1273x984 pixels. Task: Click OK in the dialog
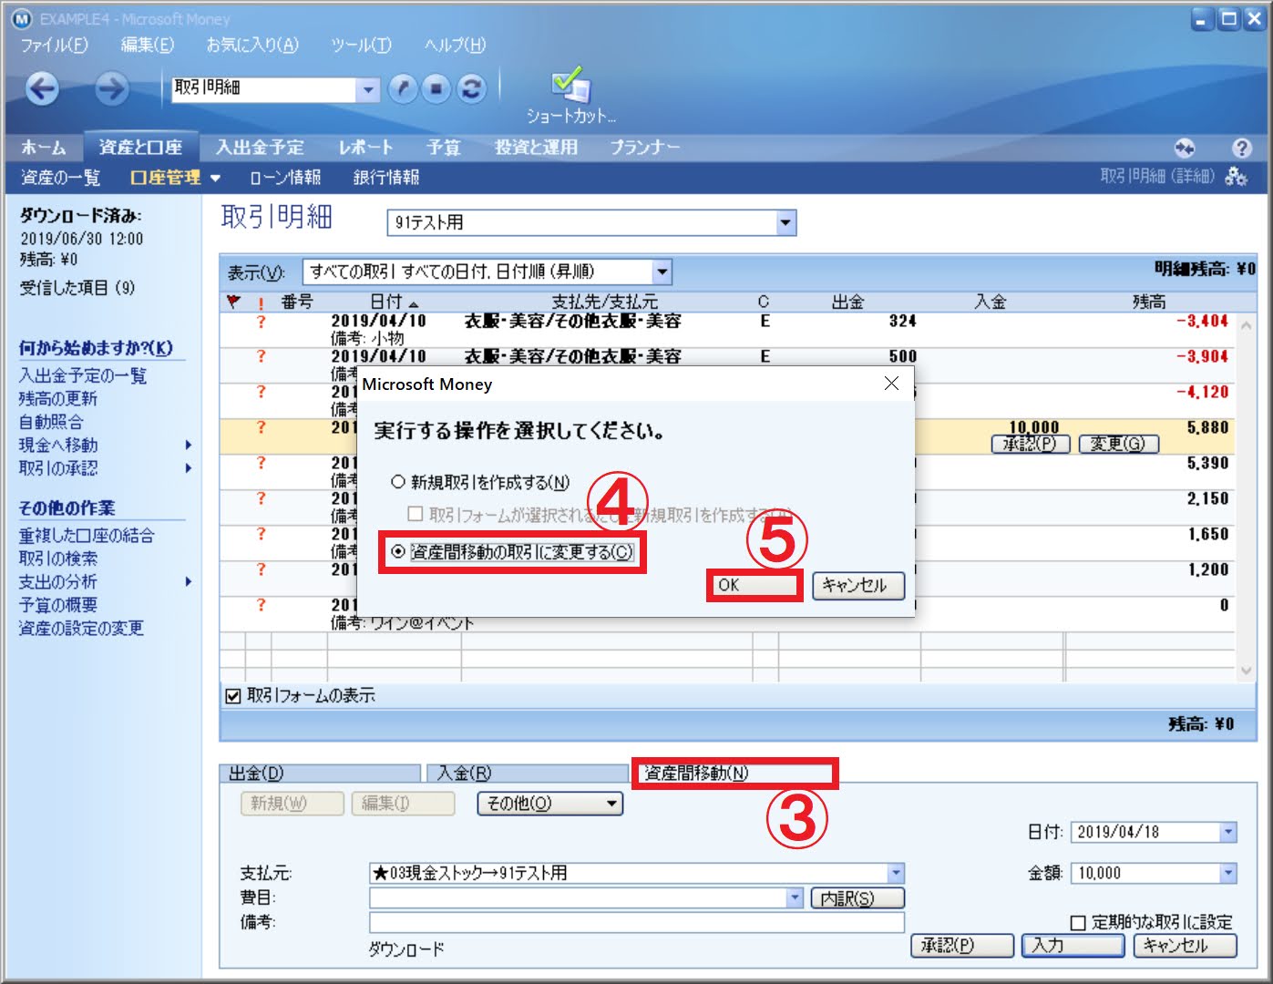(x=755, y=585)
